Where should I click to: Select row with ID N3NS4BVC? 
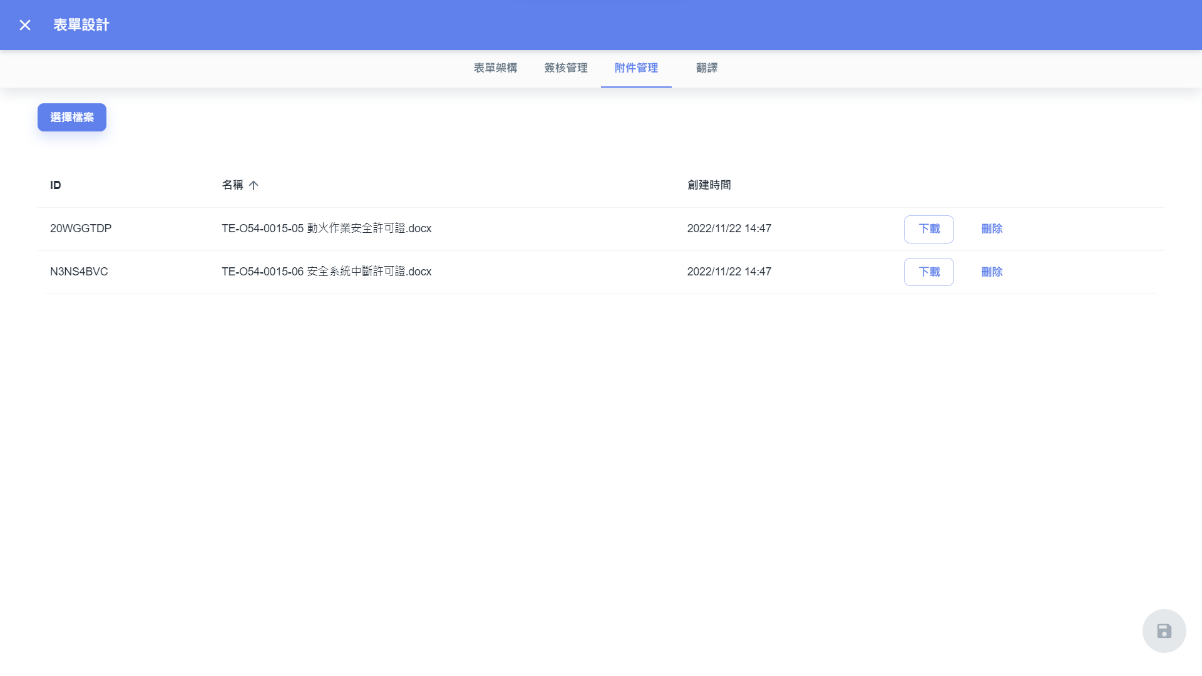79,272
